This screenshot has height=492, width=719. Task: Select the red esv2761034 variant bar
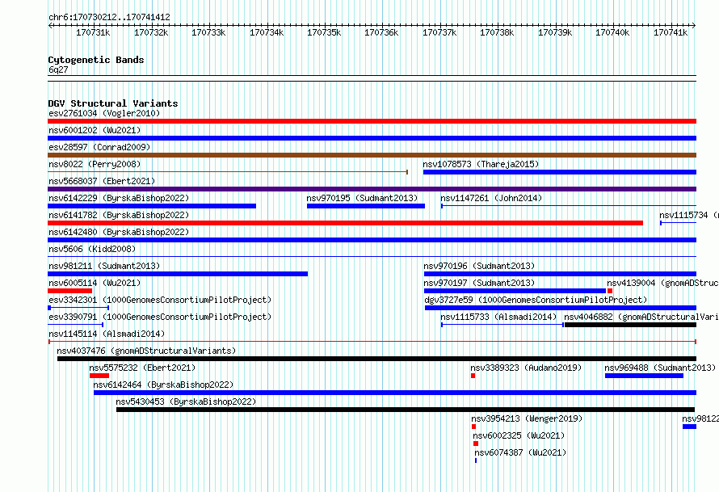[x=372, y=121]
